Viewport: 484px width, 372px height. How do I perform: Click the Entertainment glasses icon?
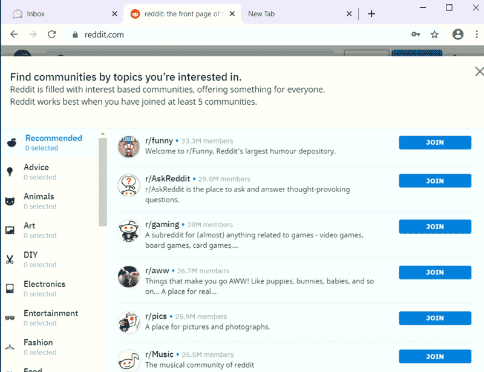(10, 318)
